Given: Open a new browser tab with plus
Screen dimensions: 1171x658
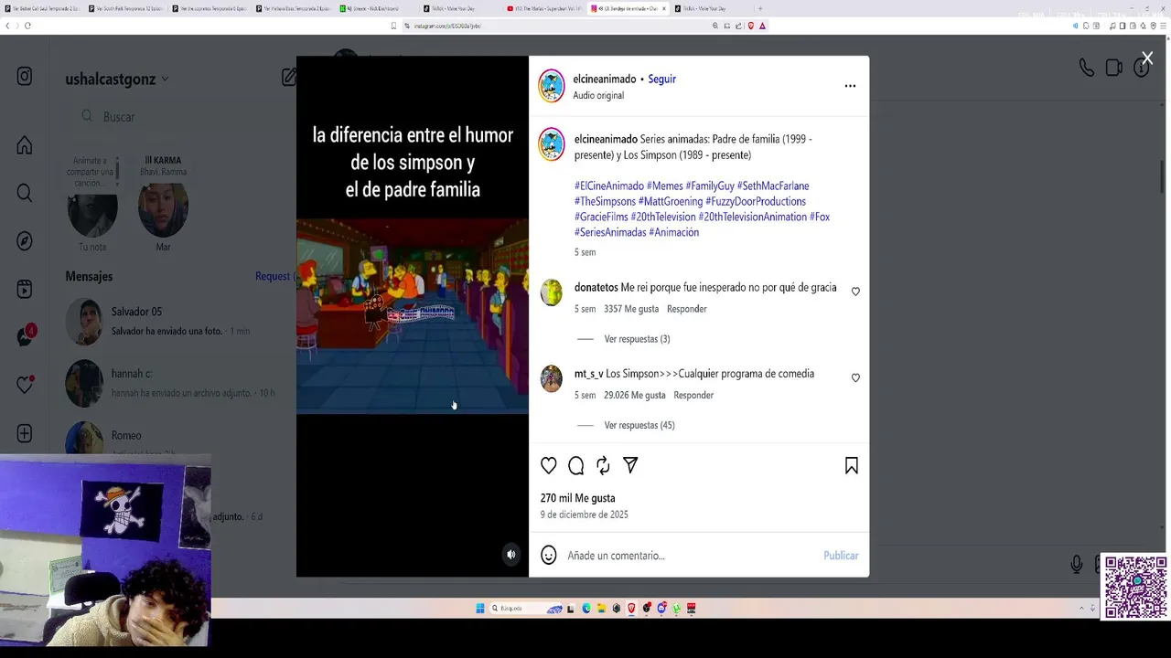Looking at the screenshot, I should click(760, 8).
